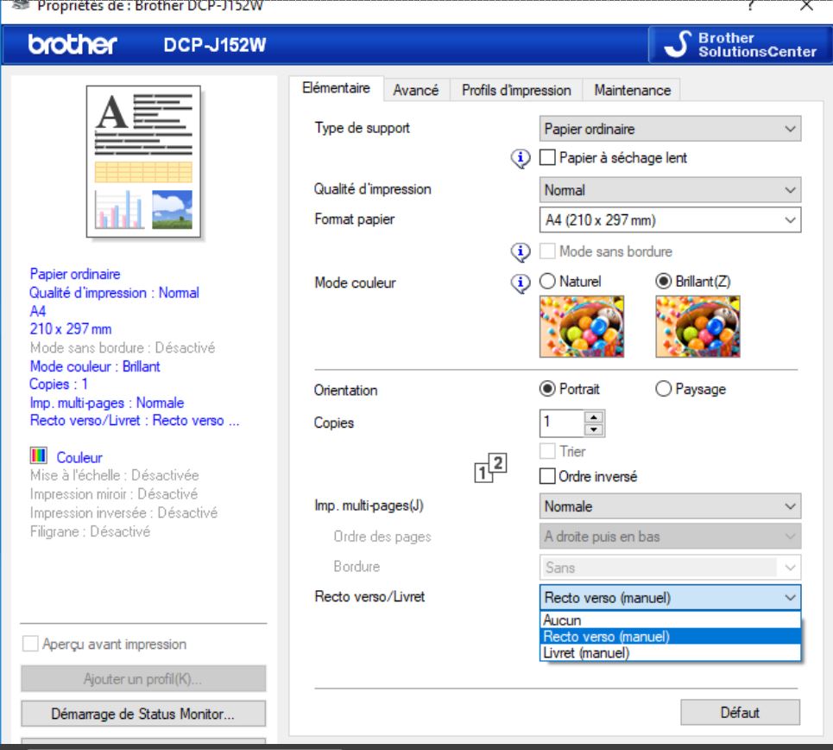Enable Ordre inversé checkbox
Image resolution: width=833 pixels, height=750 pixels.
tap(547, 475)
